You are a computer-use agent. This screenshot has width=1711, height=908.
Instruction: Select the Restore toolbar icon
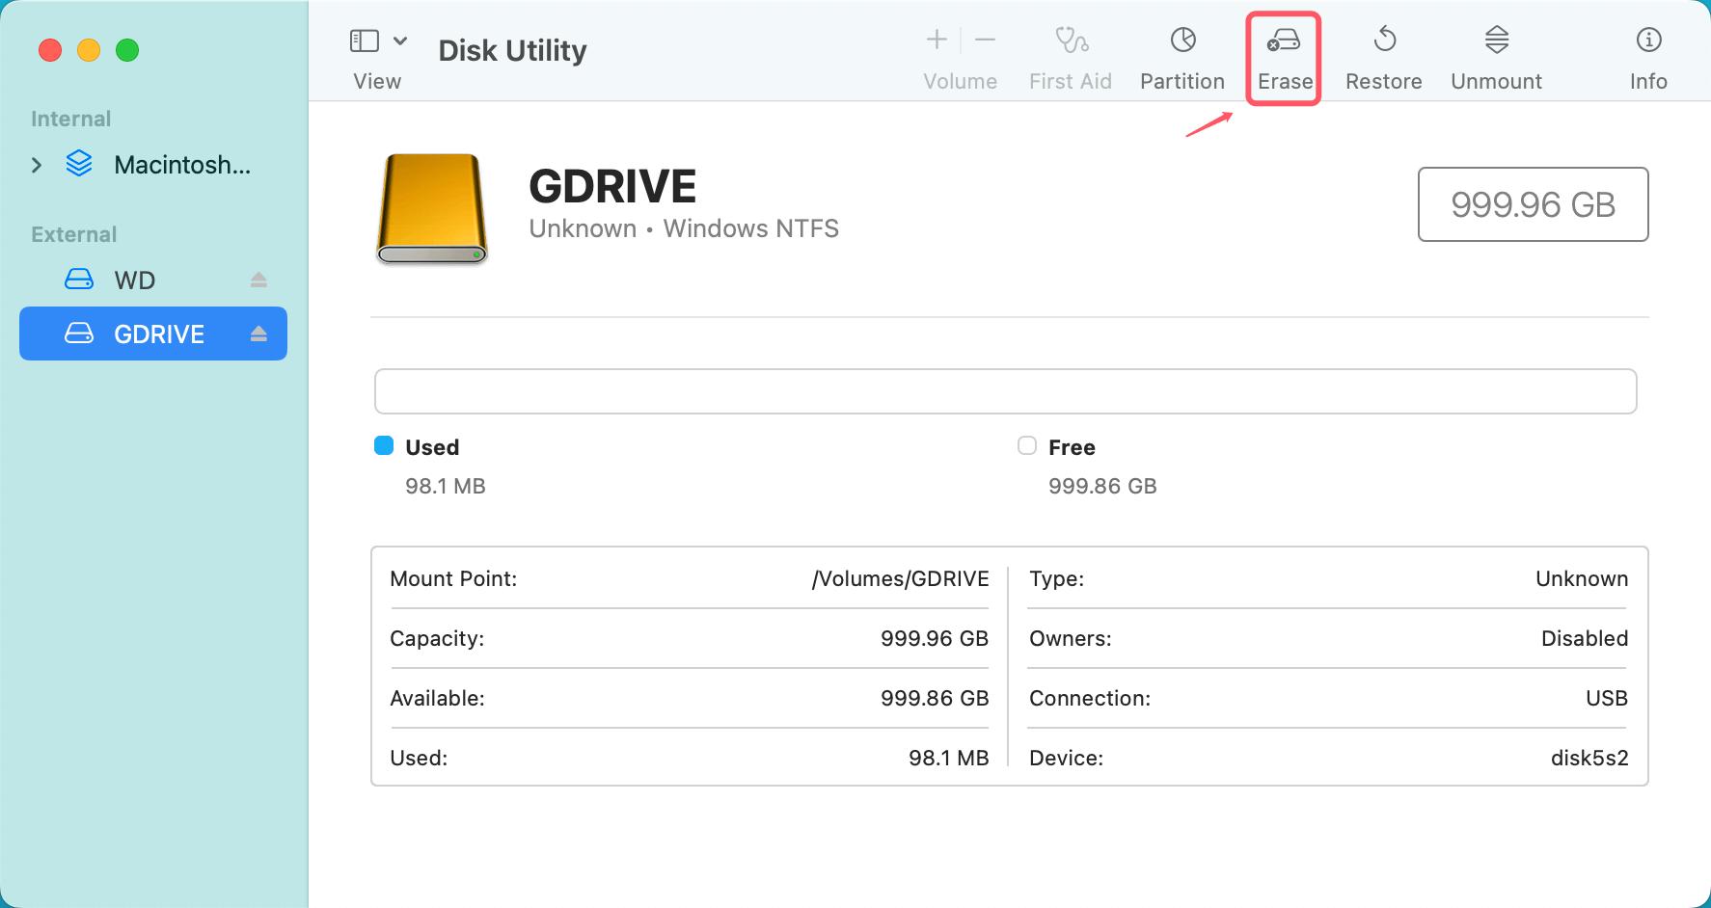pos(1383,53)
